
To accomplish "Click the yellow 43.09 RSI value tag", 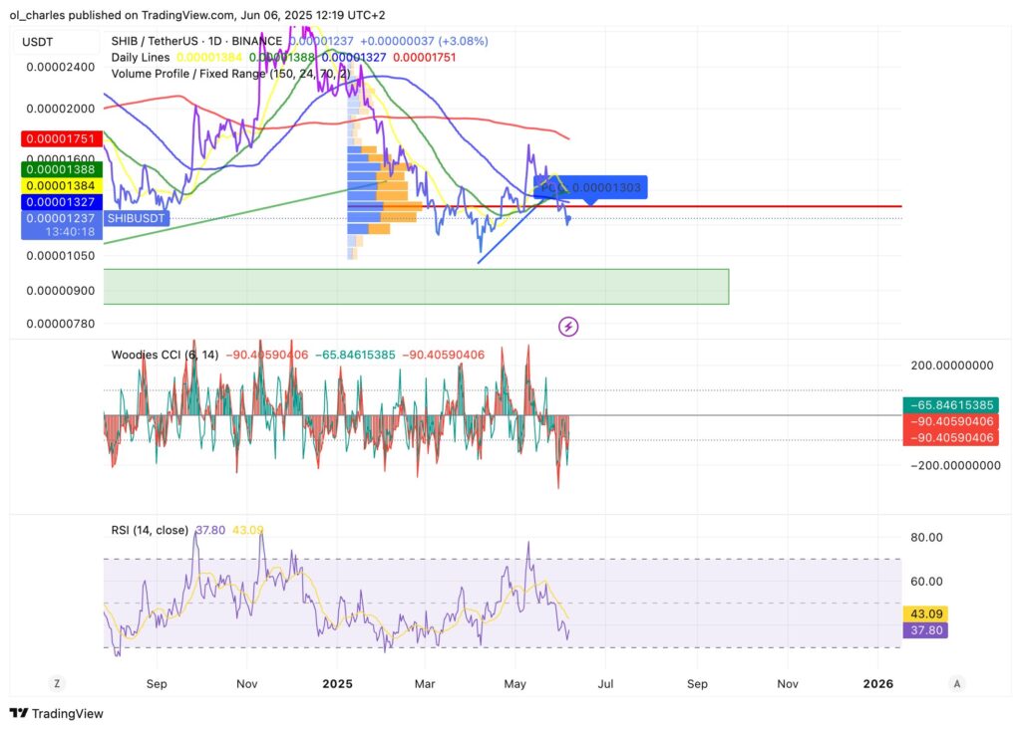I will [x=922, y=613].
